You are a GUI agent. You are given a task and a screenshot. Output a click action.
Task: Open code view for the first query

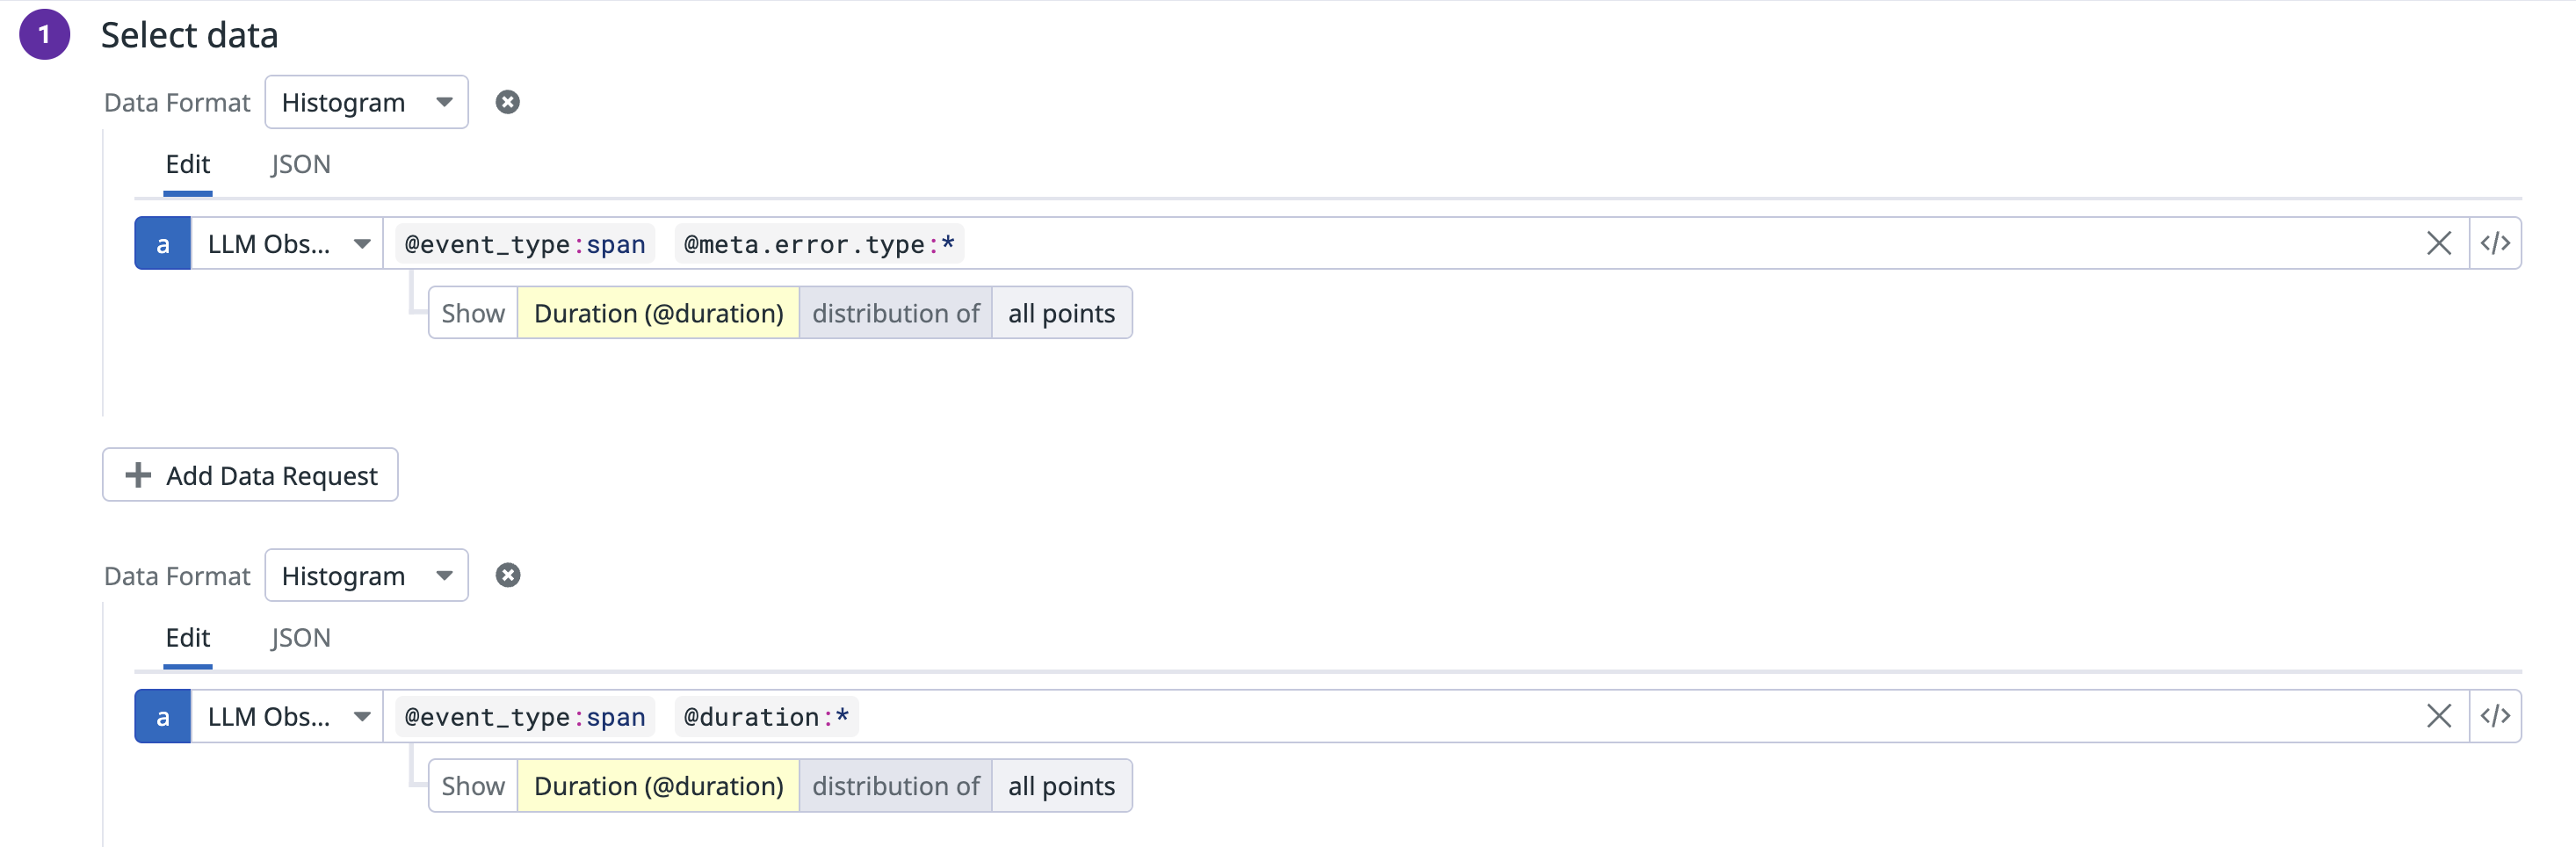coord(2495,243)
